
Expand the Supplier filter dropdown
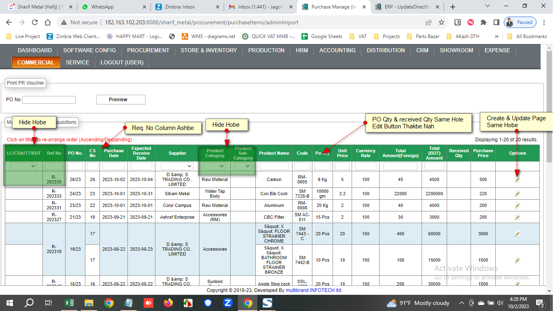(x=177, y=166)
